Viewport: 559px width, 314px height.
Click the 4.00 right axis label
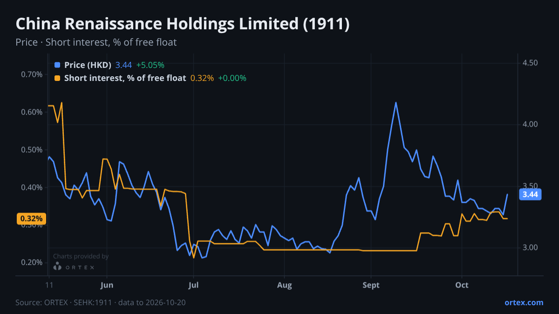pyautogui.click(x=530, y=124)
